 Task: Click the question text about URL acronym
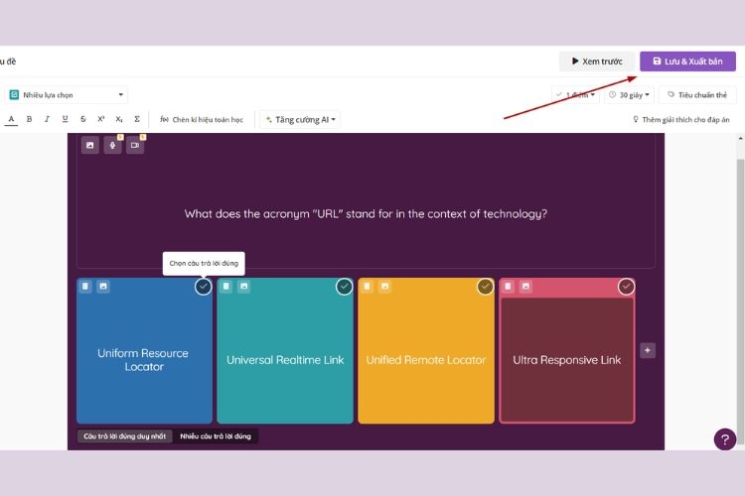click(366, 213)
